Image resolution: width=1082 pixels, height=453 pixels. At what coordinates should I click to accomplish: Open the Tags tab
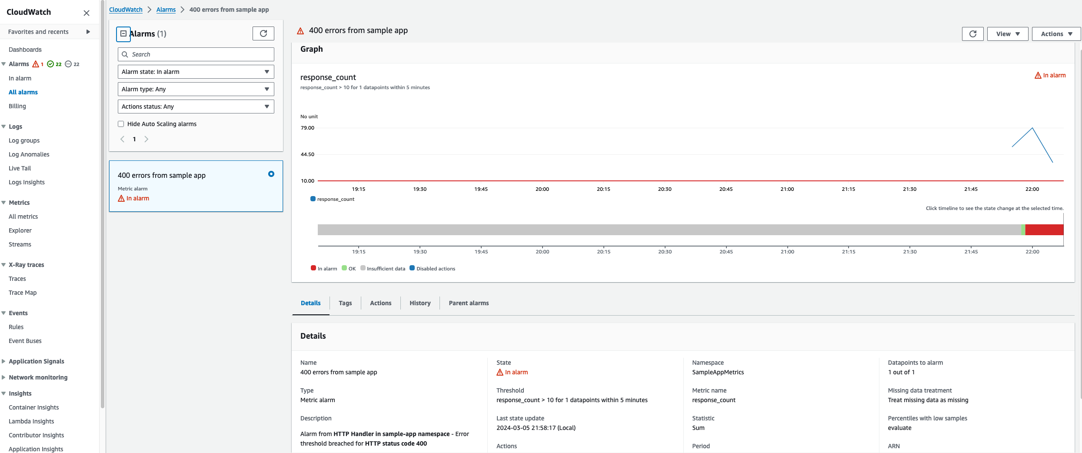click(x=345, y=303)
